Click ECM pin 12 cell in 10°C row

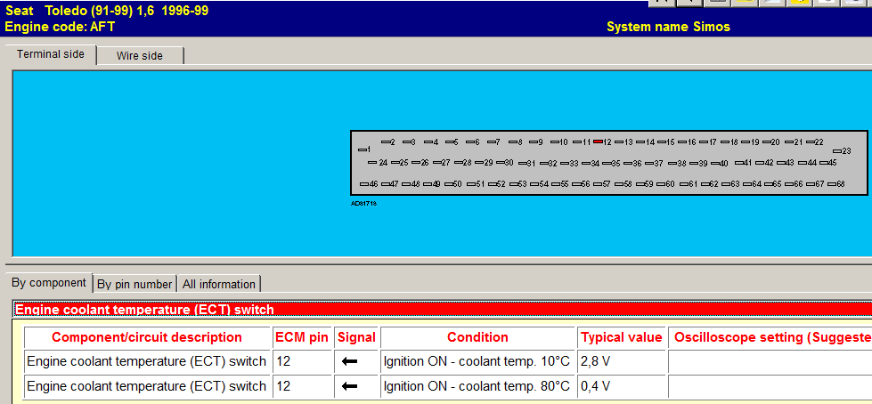click(x=301, y=361)
